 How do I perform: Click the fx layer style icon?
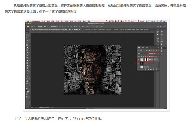click(x=143, y=69)
